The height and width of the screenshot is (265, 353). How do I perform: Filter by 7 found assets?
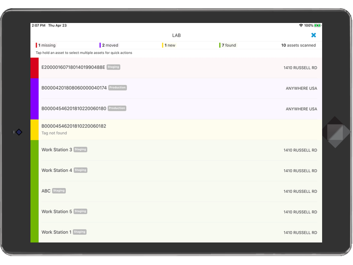pyautogui.click(x=228, y=45)
